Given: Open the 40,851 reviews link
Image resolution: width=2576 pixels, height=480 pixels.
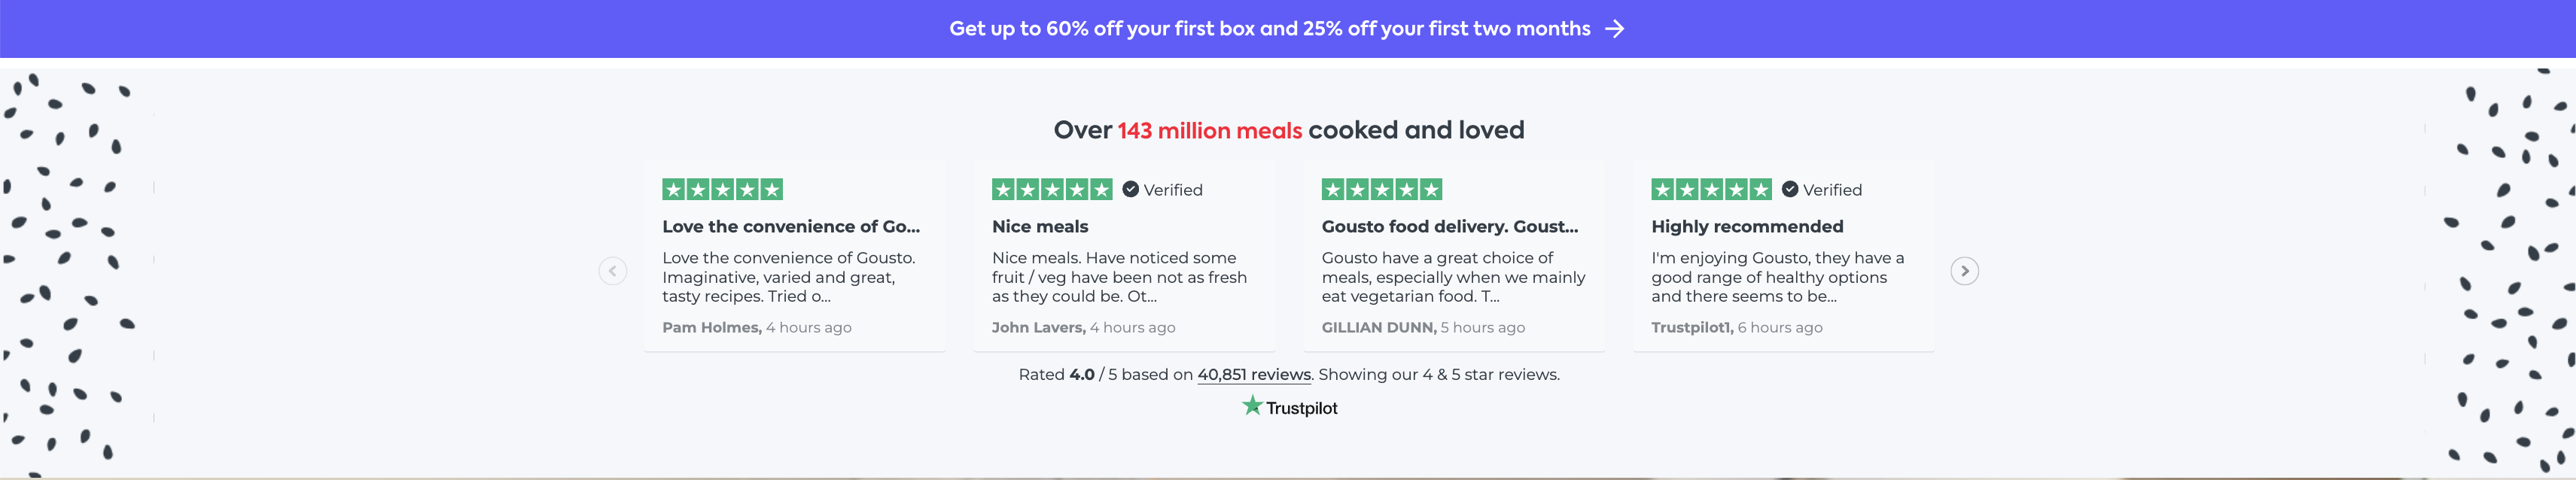Looking at the screenshot, I should click(1254, 375).
